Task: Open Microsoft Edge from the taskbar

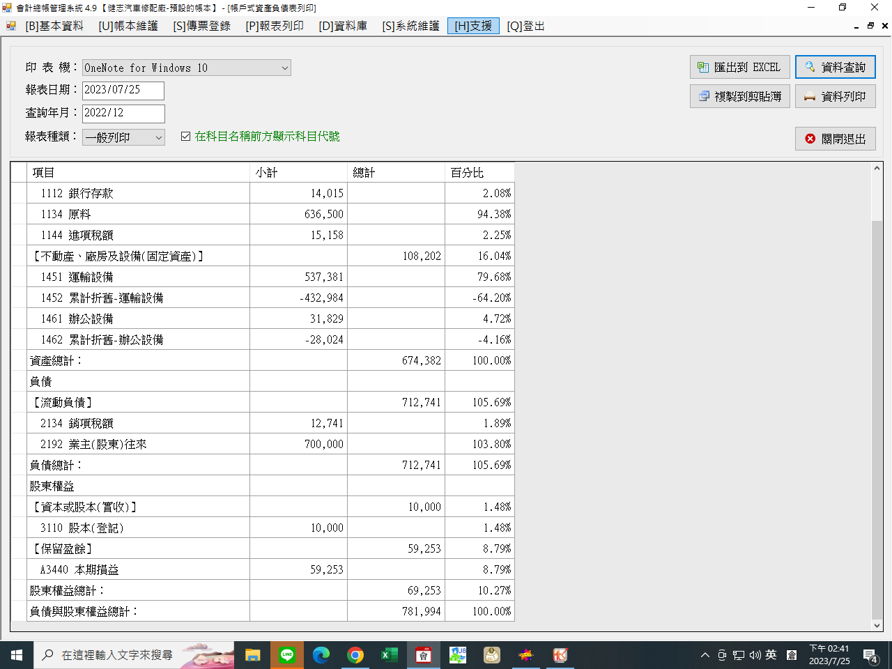Action: point(321,655)
